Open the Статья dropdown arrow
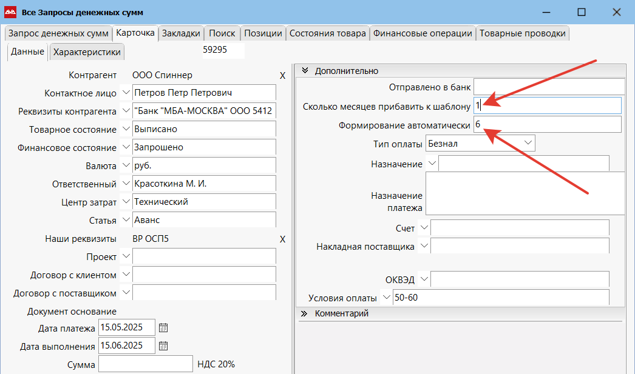635x374 pixels. (126, 220)
